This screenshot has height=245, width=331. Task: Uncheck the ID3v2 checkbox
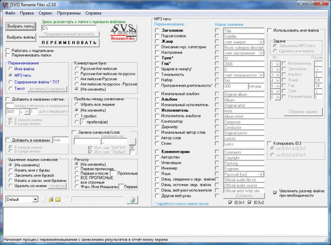pos(250,203)
